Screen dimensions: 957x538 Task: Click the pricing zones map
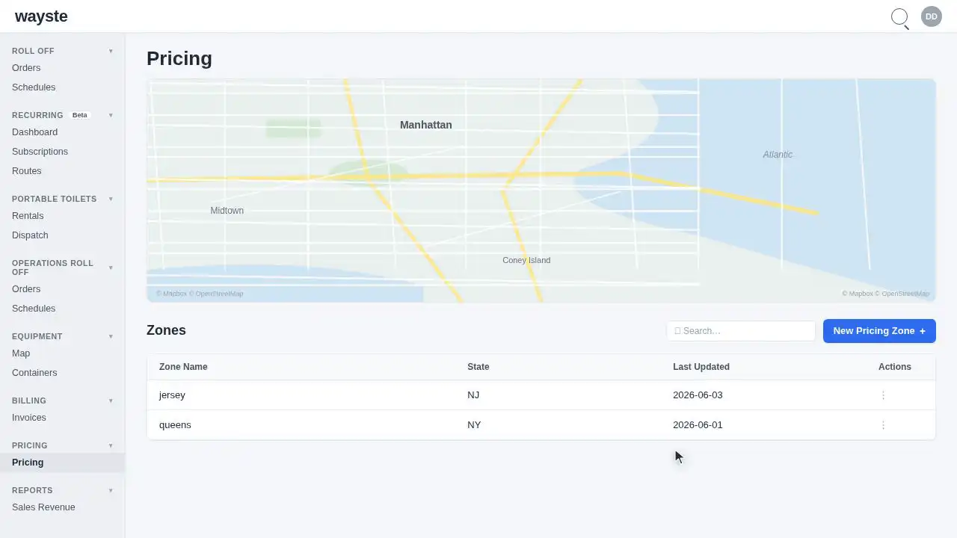(541, 191)
